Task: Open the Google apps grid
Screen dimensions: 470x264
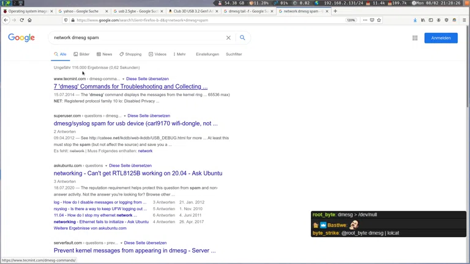Action: (x=415, y=38)
